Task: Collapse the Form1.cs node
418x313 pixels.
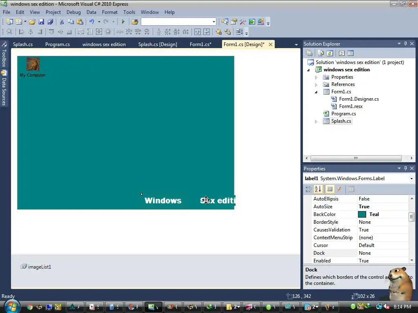Action: click(x=316, y=92)
